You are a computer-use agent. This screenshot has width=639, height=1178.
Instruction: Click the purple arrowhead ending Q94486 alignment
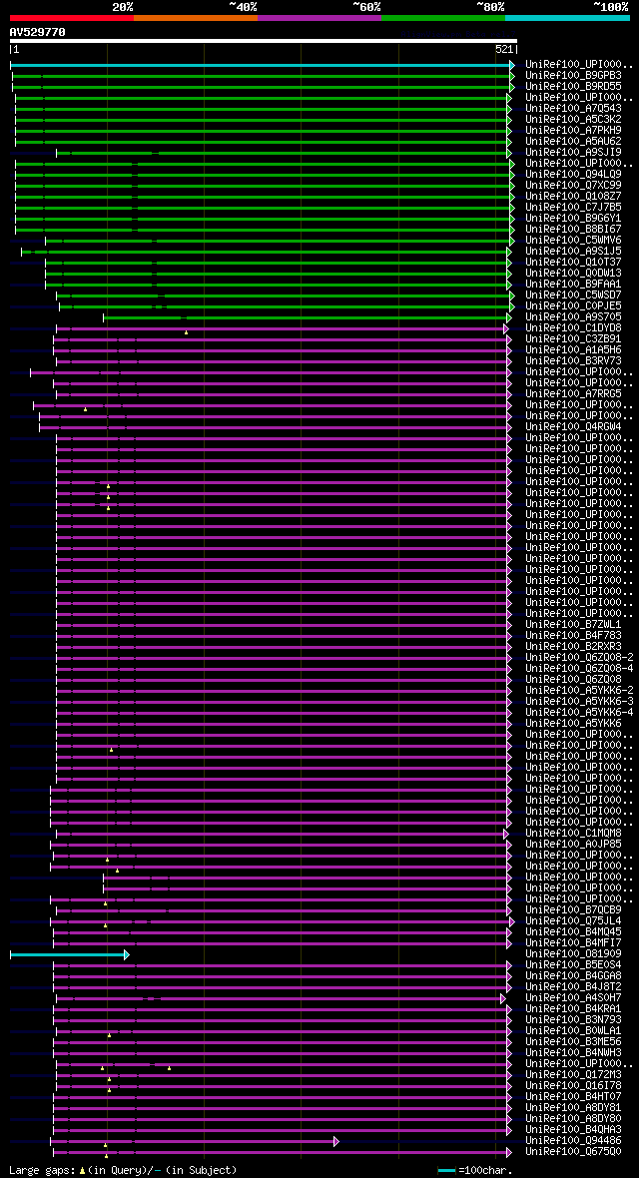click(x=336, y=1141)
